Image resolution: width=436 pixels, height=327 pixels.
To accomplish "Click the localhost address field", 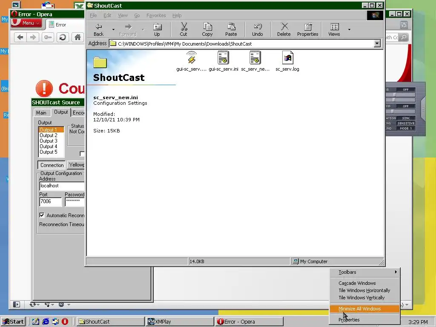I will [62, 186].
